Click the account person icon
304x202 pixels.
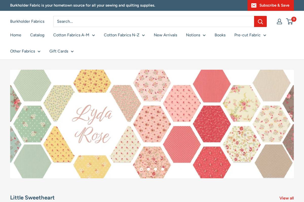point(279,21)
